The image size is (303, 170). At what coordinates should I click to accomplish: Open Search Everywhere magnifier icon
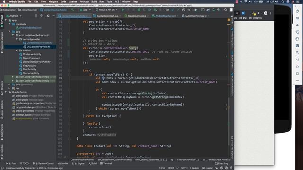[226, 10]
